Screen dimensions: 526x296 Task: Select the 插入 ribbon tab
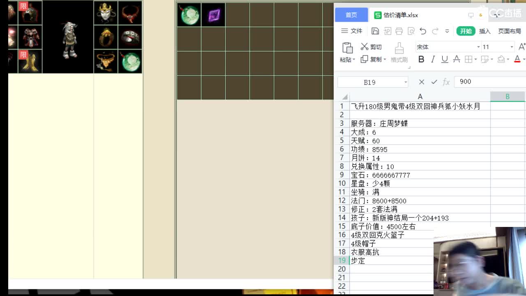[485, 31]
